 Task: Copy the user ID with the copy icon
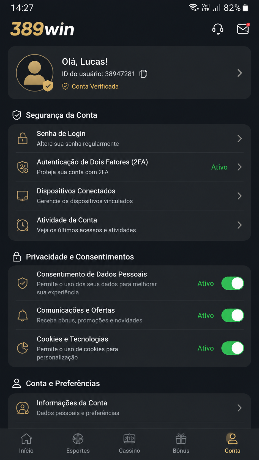pyautogui.click(x=143, y=74)
